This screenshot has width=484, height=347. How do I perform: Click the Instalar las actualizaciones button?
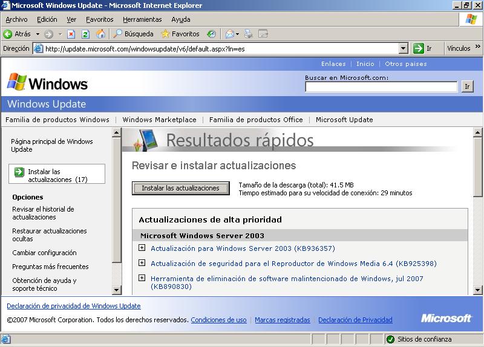[180, 188]
